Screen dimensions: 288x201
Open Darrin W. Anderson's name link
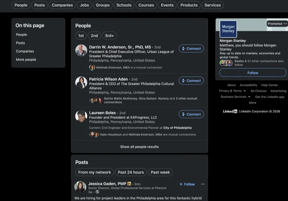pos(120,47)
